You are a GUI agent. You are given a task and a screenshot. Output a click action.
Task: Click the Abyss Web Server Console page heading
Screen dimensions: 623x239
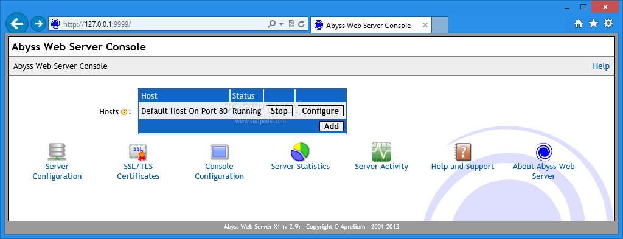coord(78,47)
